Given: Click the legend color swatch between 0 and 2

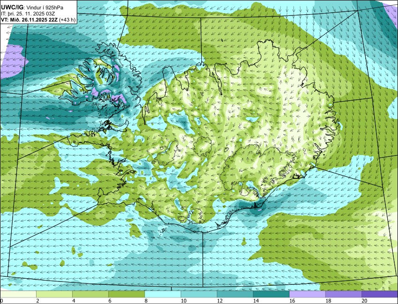Looking at the screenshot, I should [18, 294].
